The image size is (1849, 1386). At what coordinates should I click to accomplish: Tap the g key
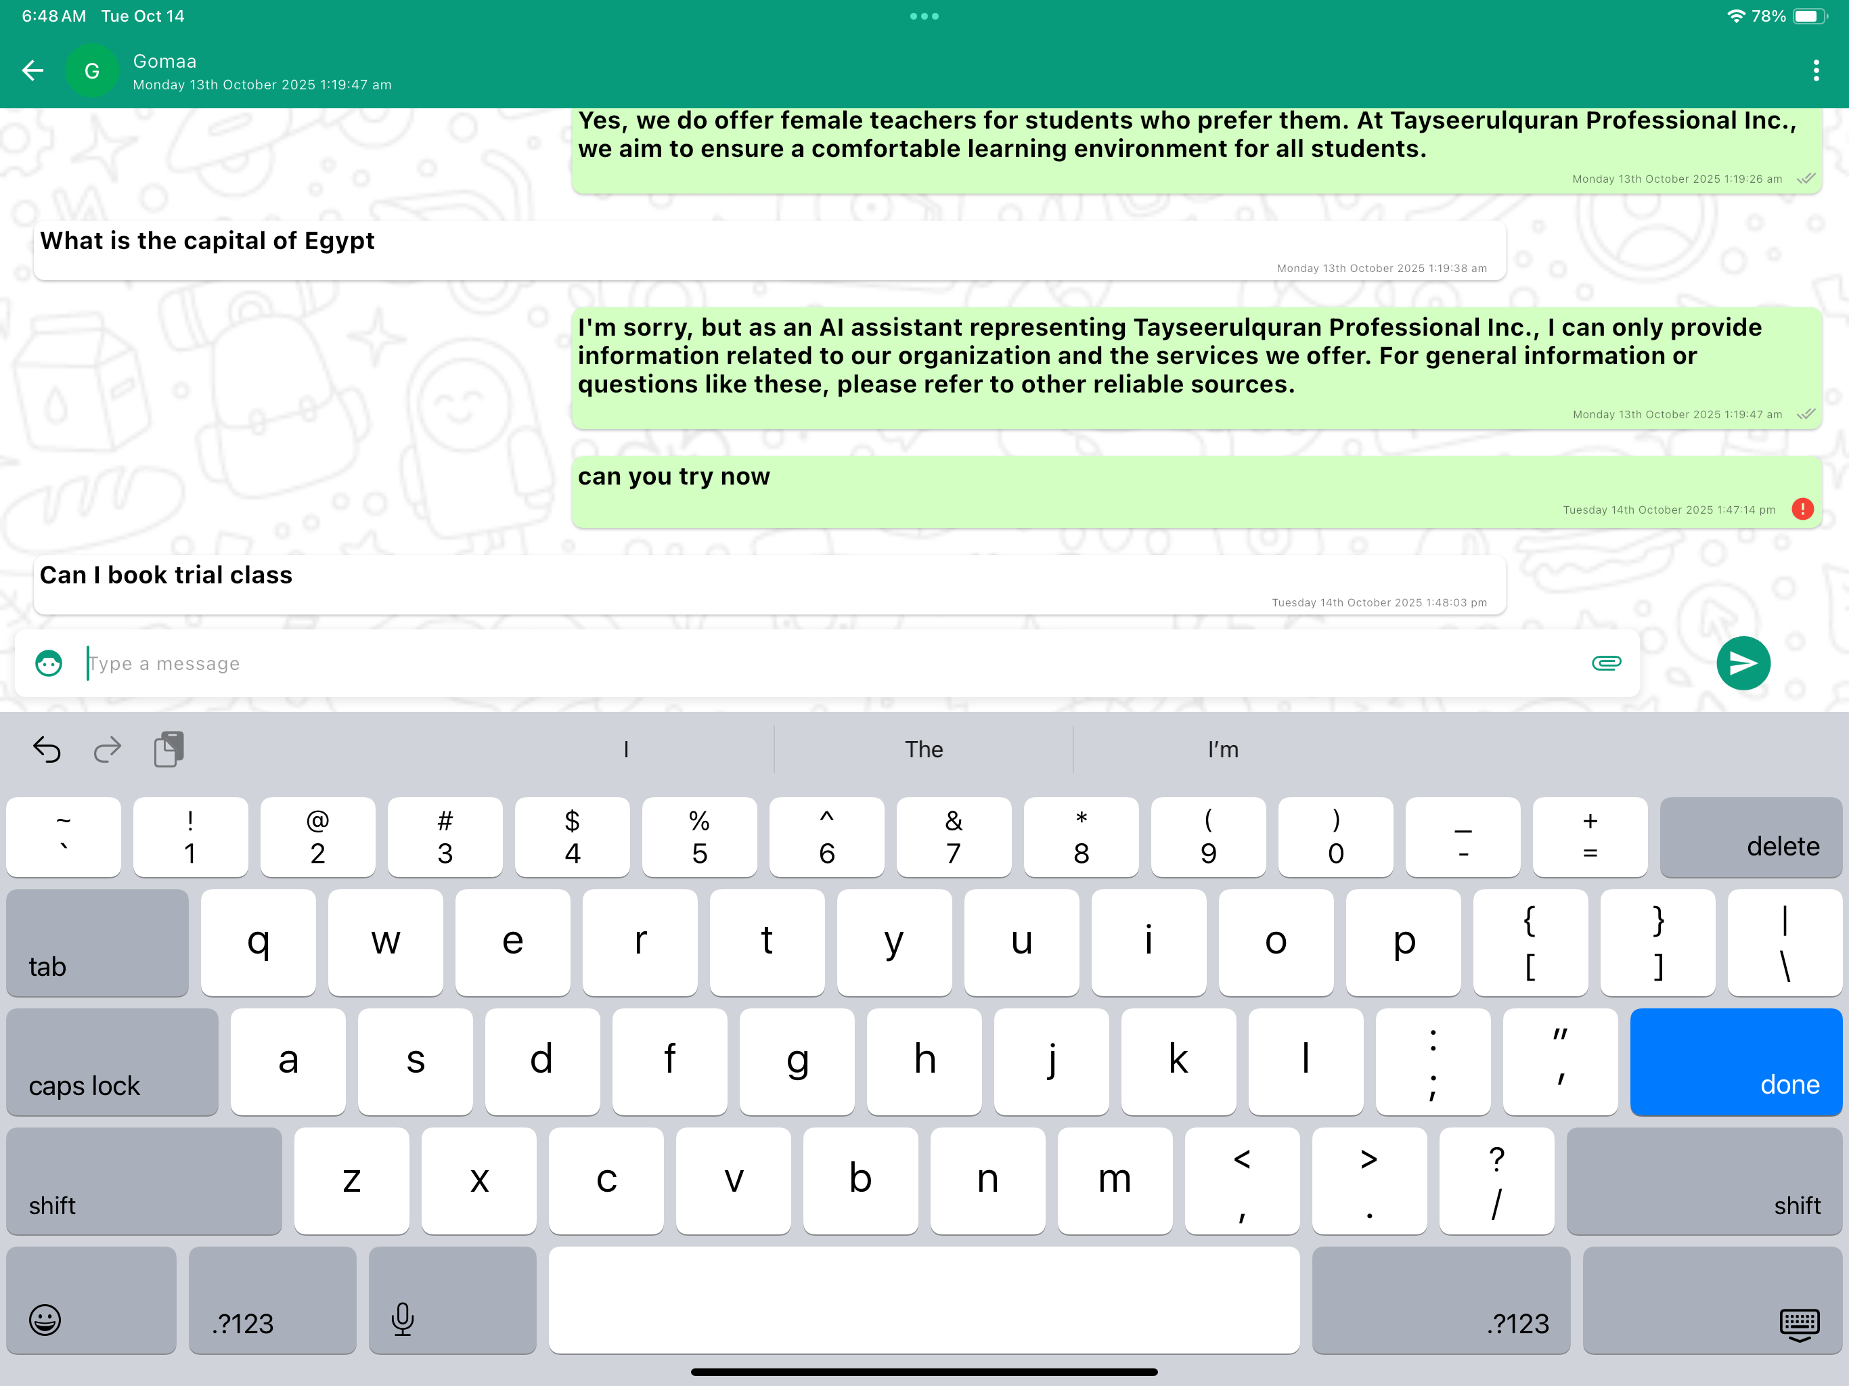(797, 1062)
